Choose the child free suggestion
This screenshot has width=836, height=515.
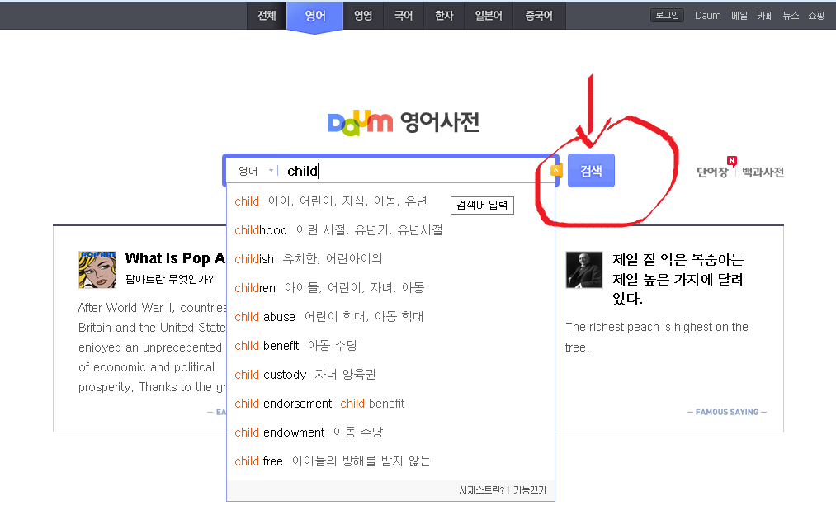pos(391,461)
